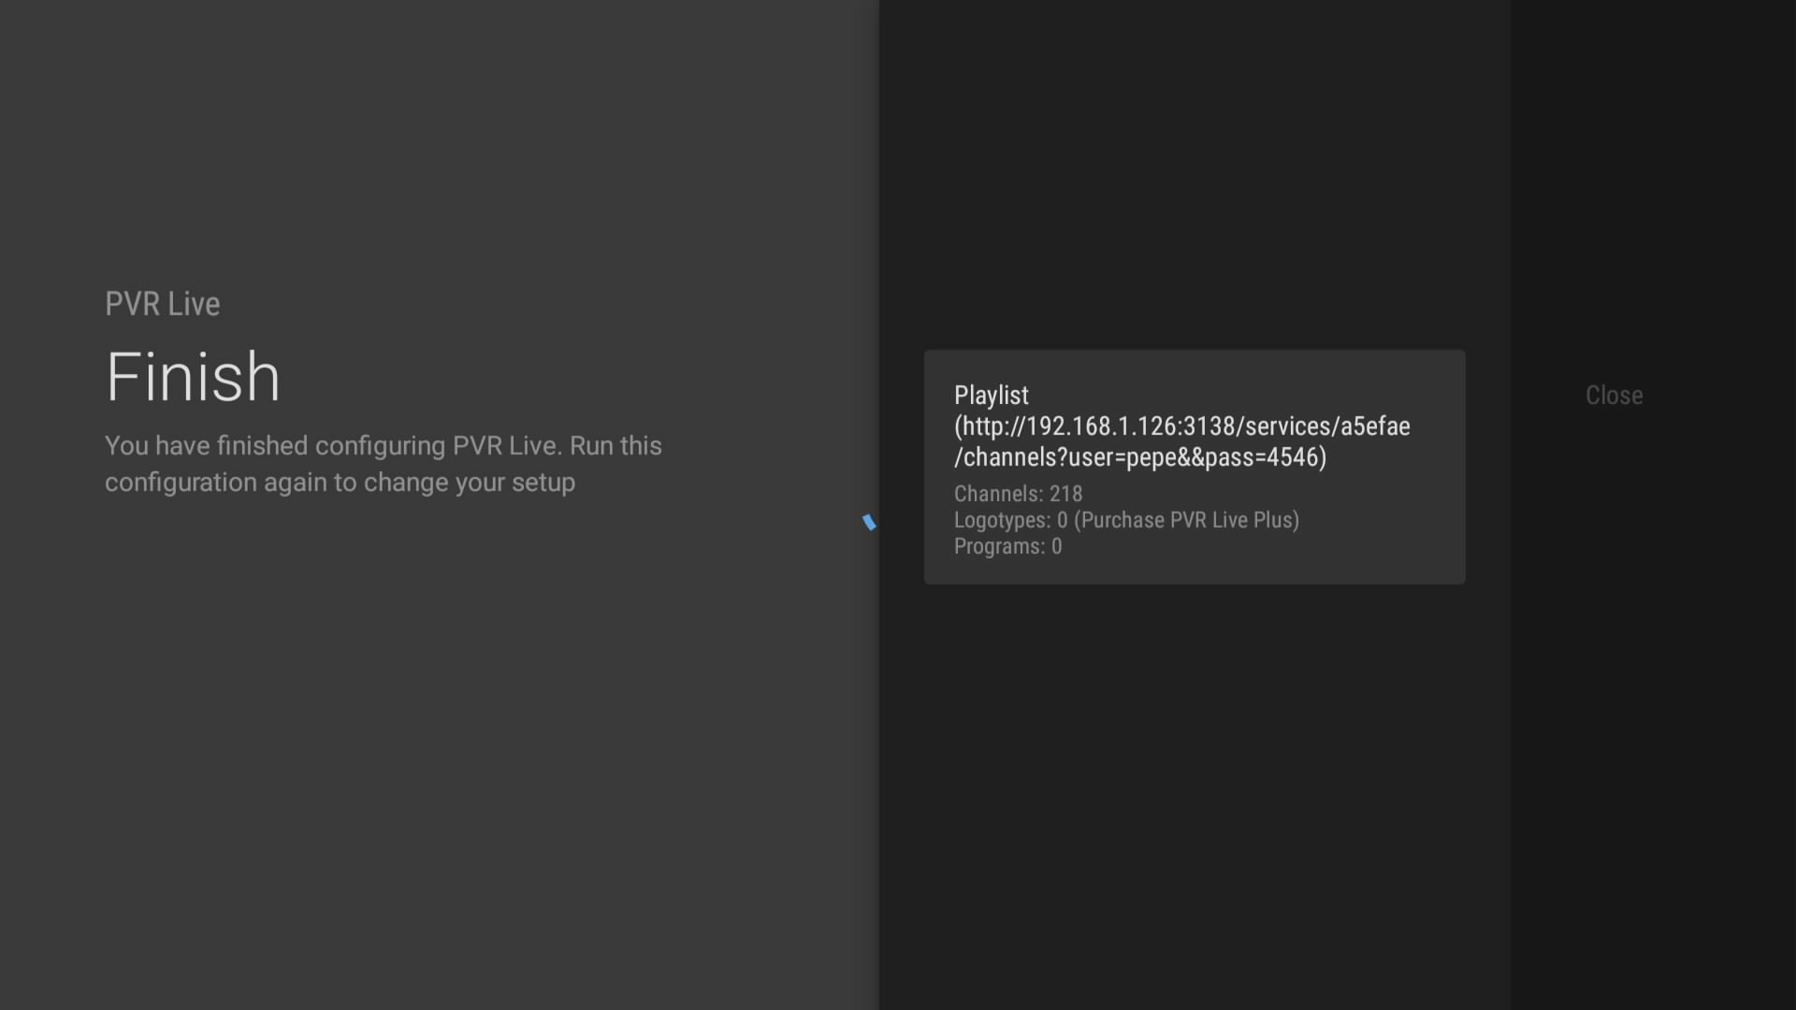The height and width of the screenshot is (1010, 1796).
Task: Click the Close button
Action: (x=1614, y=396)
